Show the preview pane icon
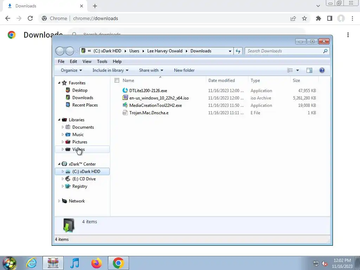 (x=309, y=70)
